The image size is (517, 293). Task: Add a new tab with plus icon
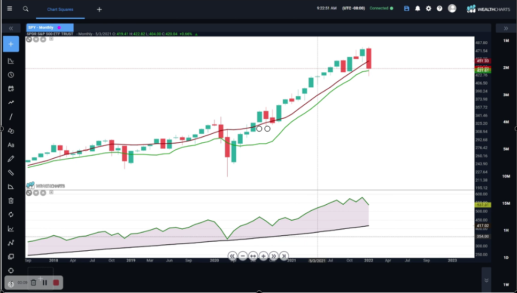99,10
